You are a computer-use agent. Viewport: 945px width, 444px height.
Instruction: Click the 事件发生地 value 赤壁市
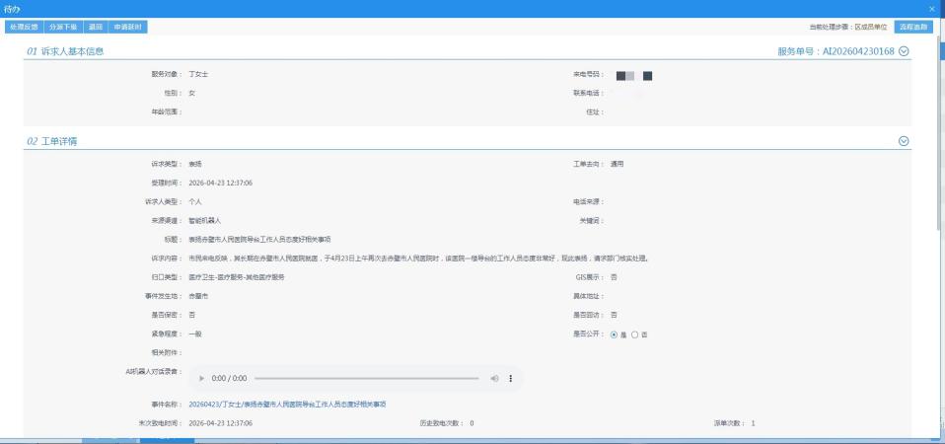[198, 296]
